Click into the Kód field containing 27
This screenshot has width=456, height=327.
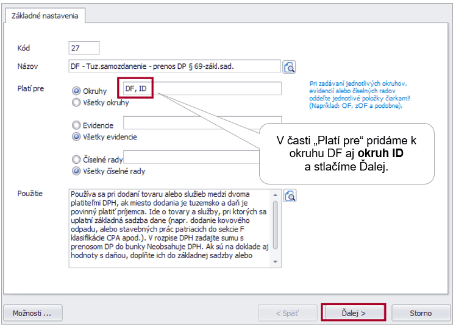click(84, 48)
